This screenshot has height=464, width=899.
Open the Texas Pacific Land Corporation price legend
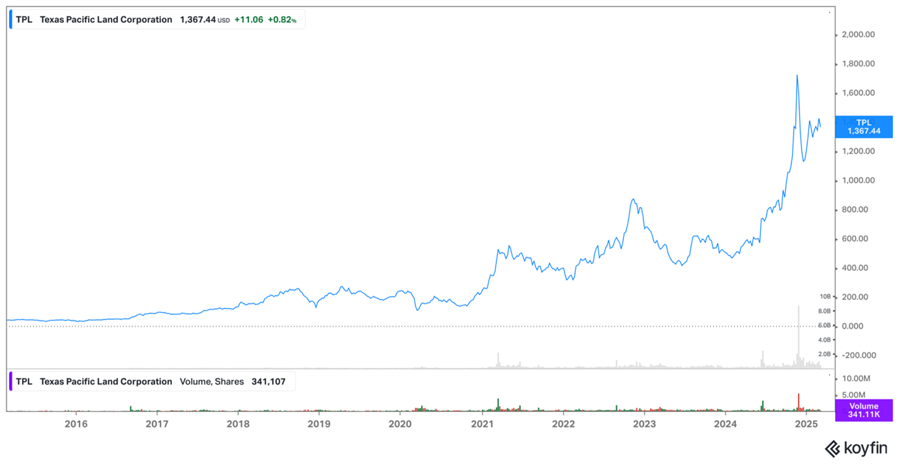(106, 20)
